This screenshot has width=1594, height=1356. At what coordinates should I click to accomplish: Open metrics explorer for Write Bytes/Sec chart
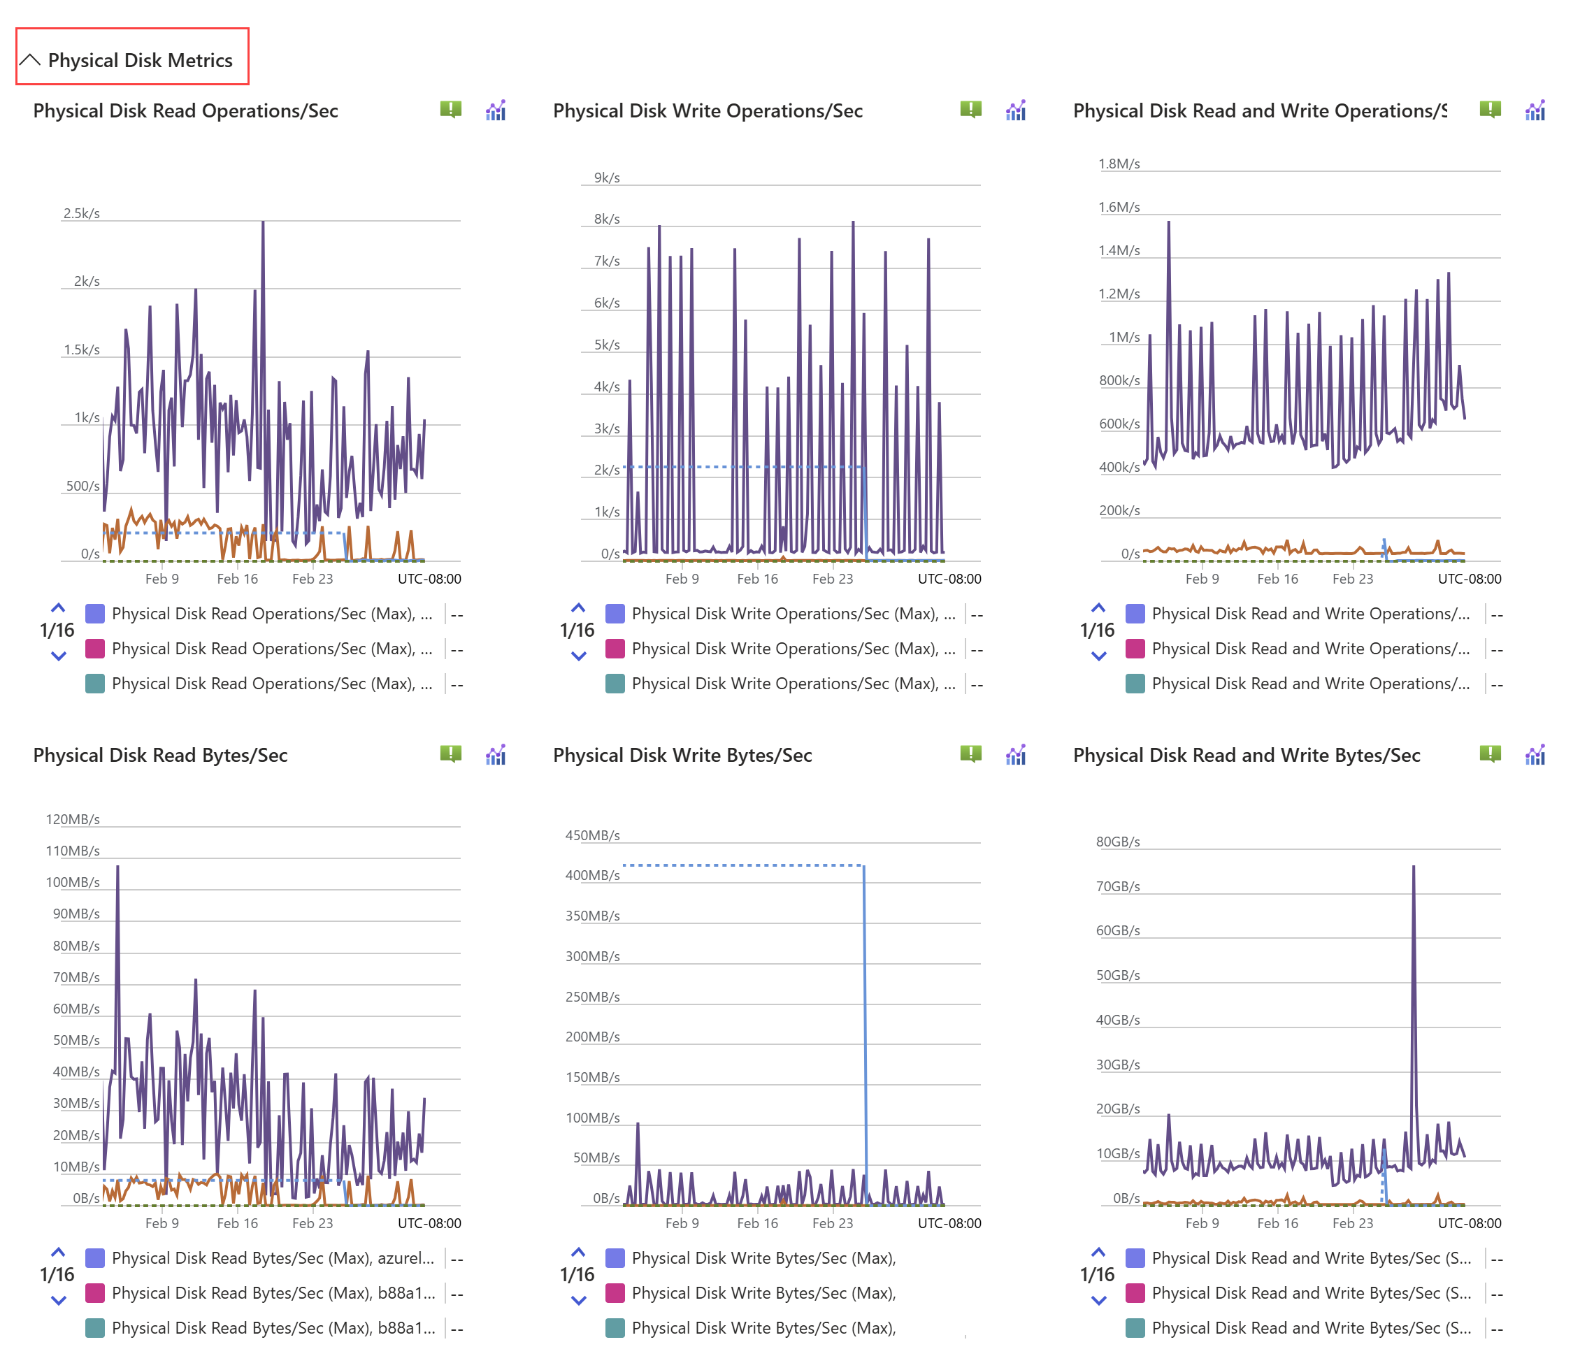(x=1015, y=755)
